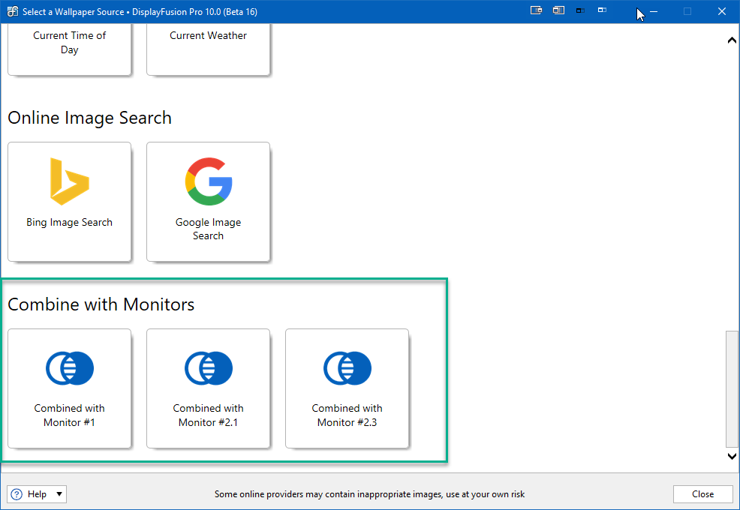Select the Current Time of Day tile
This screenshot has height=510, width=740.
tap(69, 49)
